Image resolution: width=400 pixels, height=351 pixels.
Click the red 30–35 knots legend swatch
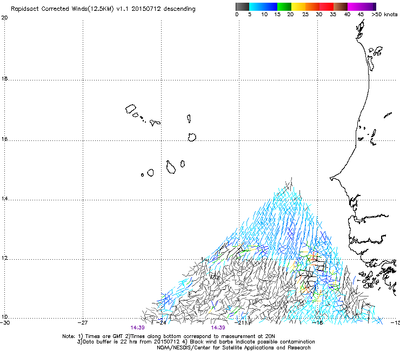(x=326, y=6)
